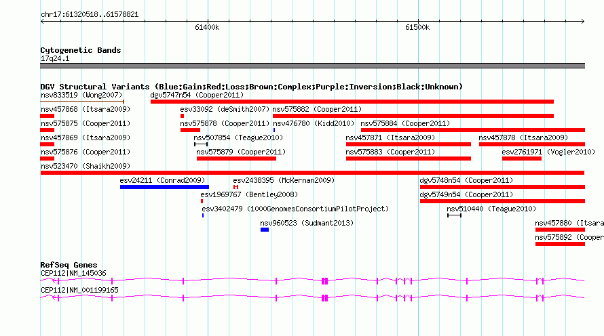Image resolution: width=604 pixels, height=336 pixels.
Task: Click the dgv5748n54 (Cooper2011) label
Action: click(x=466, y=180)
